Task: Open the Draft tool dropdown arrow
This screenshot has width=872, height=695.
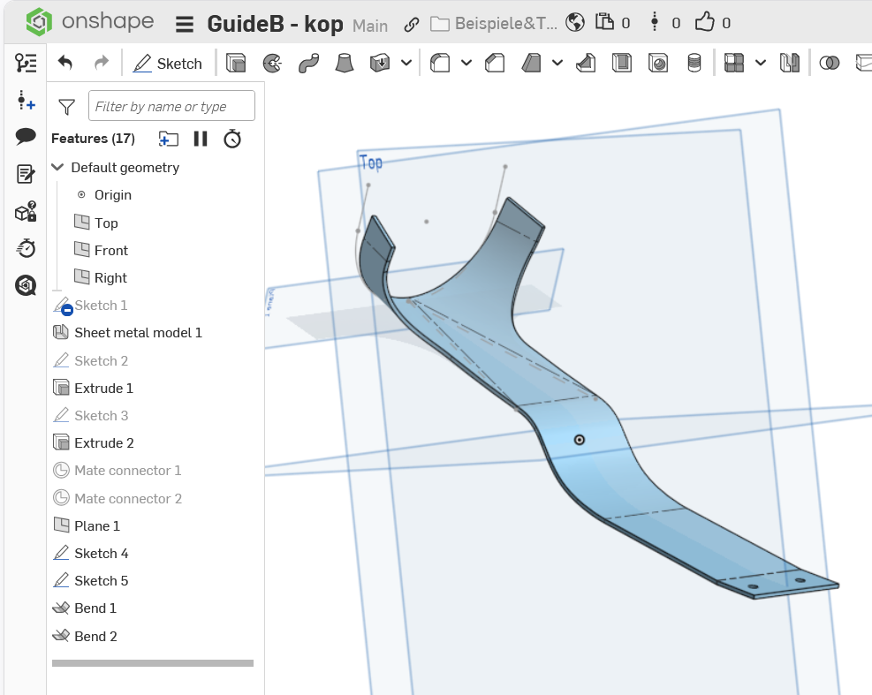Action: [557, 63]
